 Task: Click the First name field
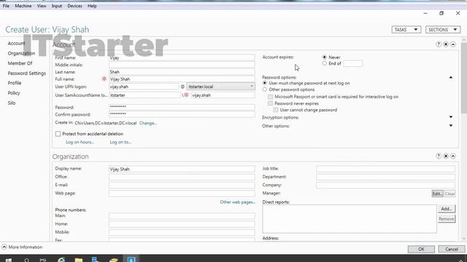pyautogui.click(x=182, y=57)
